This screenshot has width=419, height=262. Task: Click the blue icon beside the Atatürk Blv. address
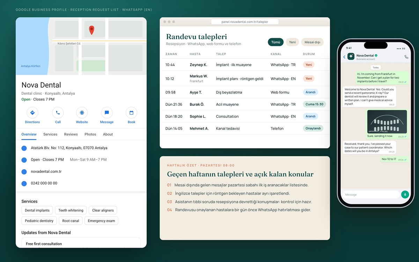[24, 148]
